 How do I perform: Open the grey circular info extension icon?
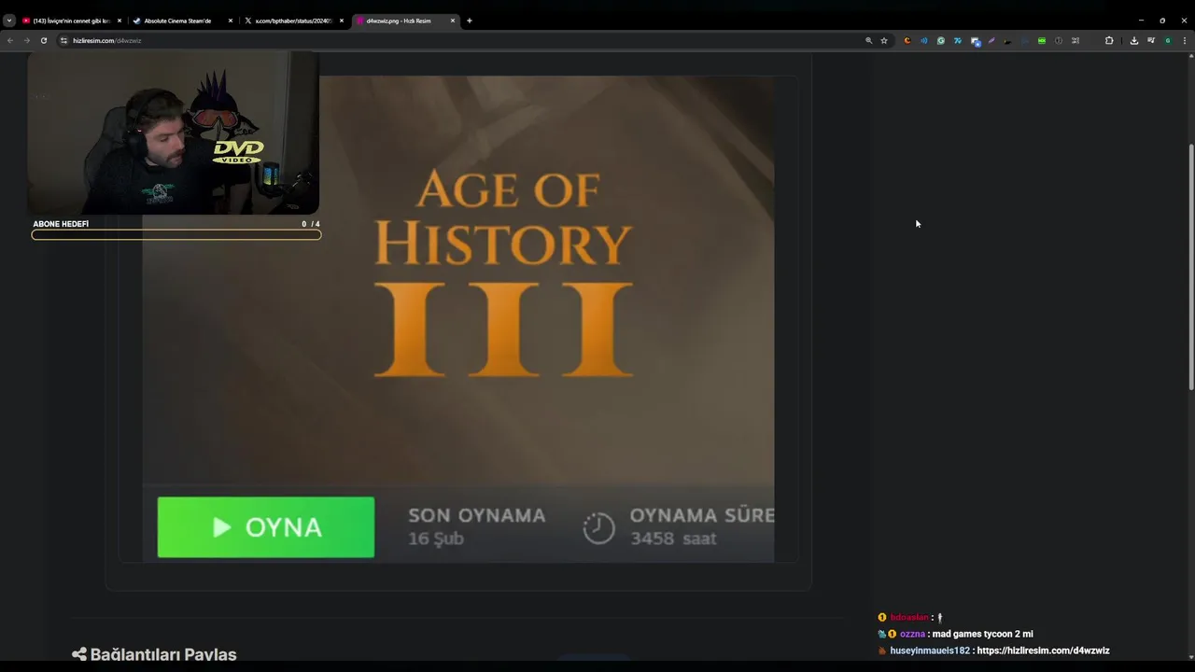click(x=1059, y=40)
